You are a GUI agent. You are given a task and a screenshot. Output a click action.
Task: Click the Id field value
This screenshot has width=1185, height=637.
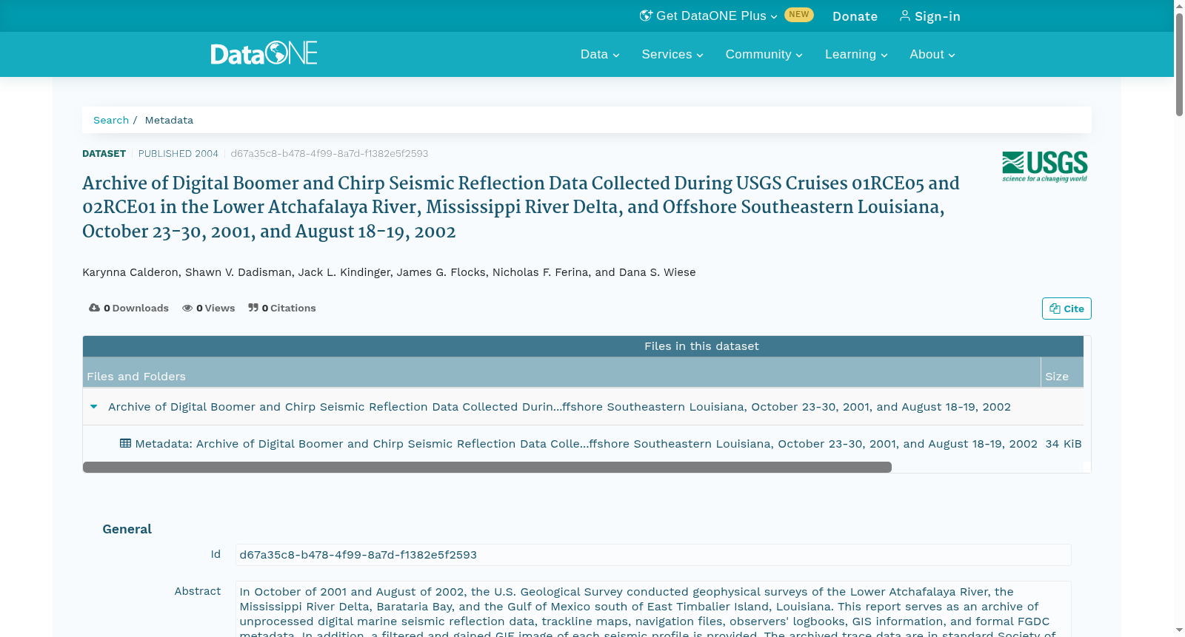[653, 555]
